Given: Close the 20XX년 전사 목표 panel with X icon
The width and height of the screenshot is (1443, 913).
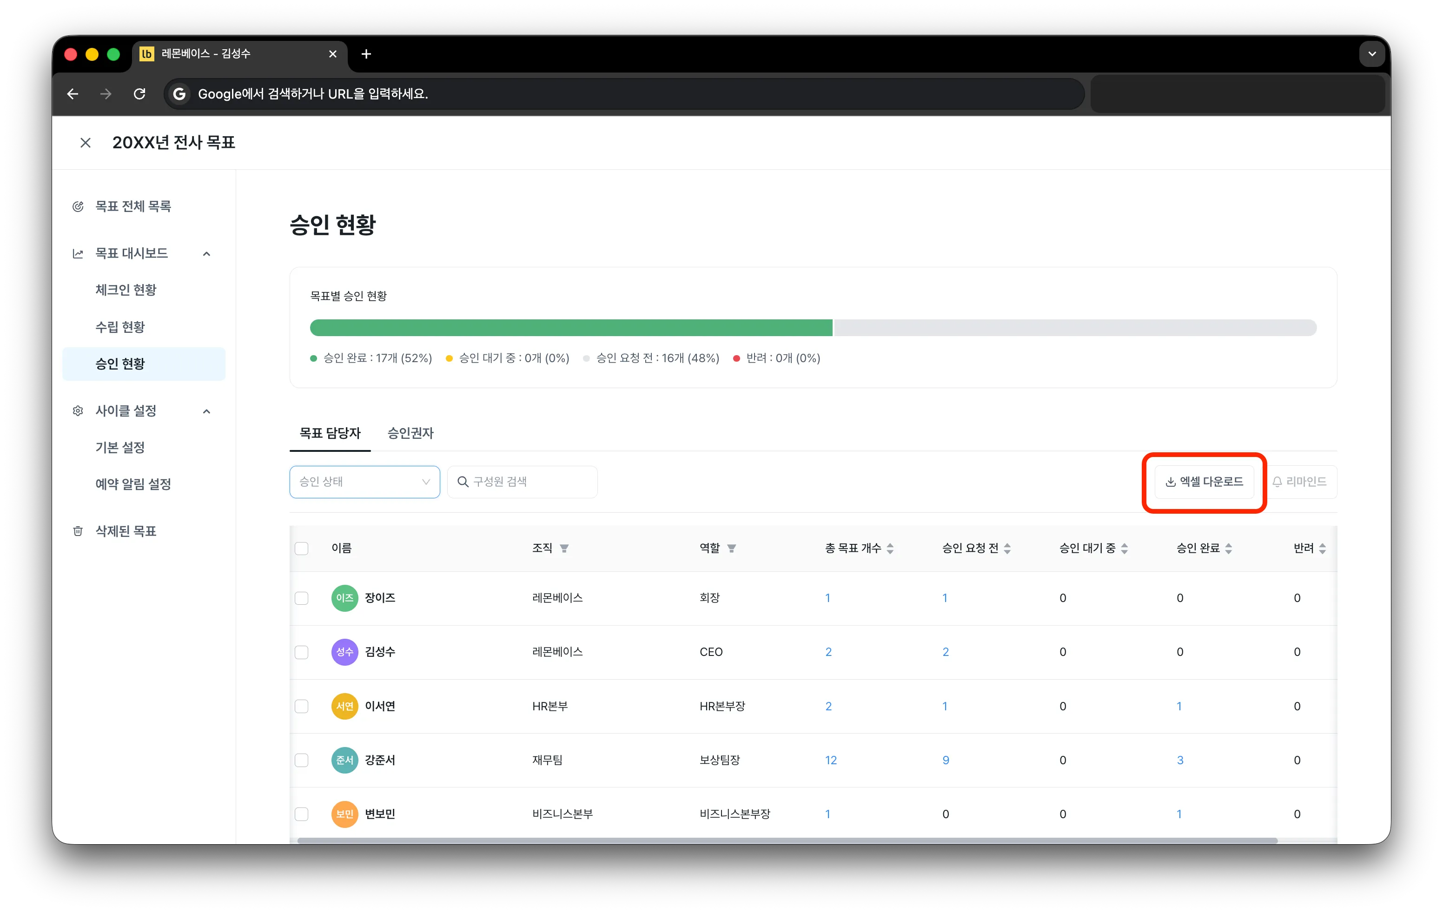Looking at the screenshot, I should pyautogui.click(x=85, y=143).
